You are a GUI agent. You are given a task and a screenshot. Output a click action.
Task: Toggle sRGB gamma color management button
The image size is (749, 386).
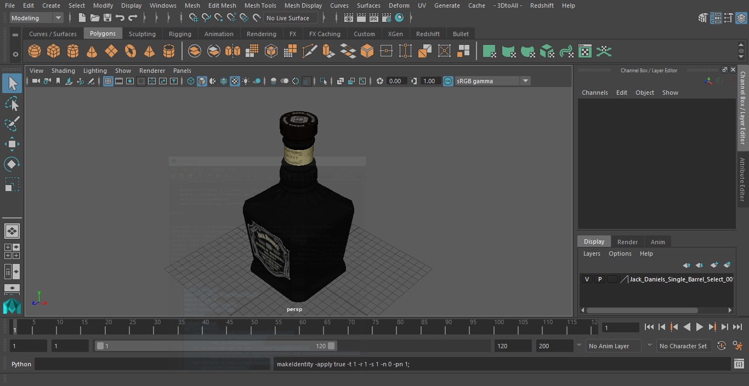pos(448,81)
